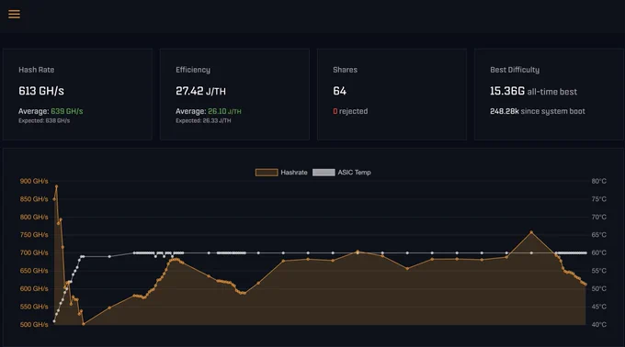Click the '65°C' temperature axis label
This screenshot has width=625, height=347.
(x=598, y=235)
